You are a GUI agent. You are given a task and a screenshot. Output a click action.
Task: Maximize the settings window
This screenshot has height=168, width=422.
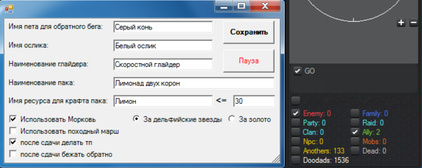coord(241,6)
